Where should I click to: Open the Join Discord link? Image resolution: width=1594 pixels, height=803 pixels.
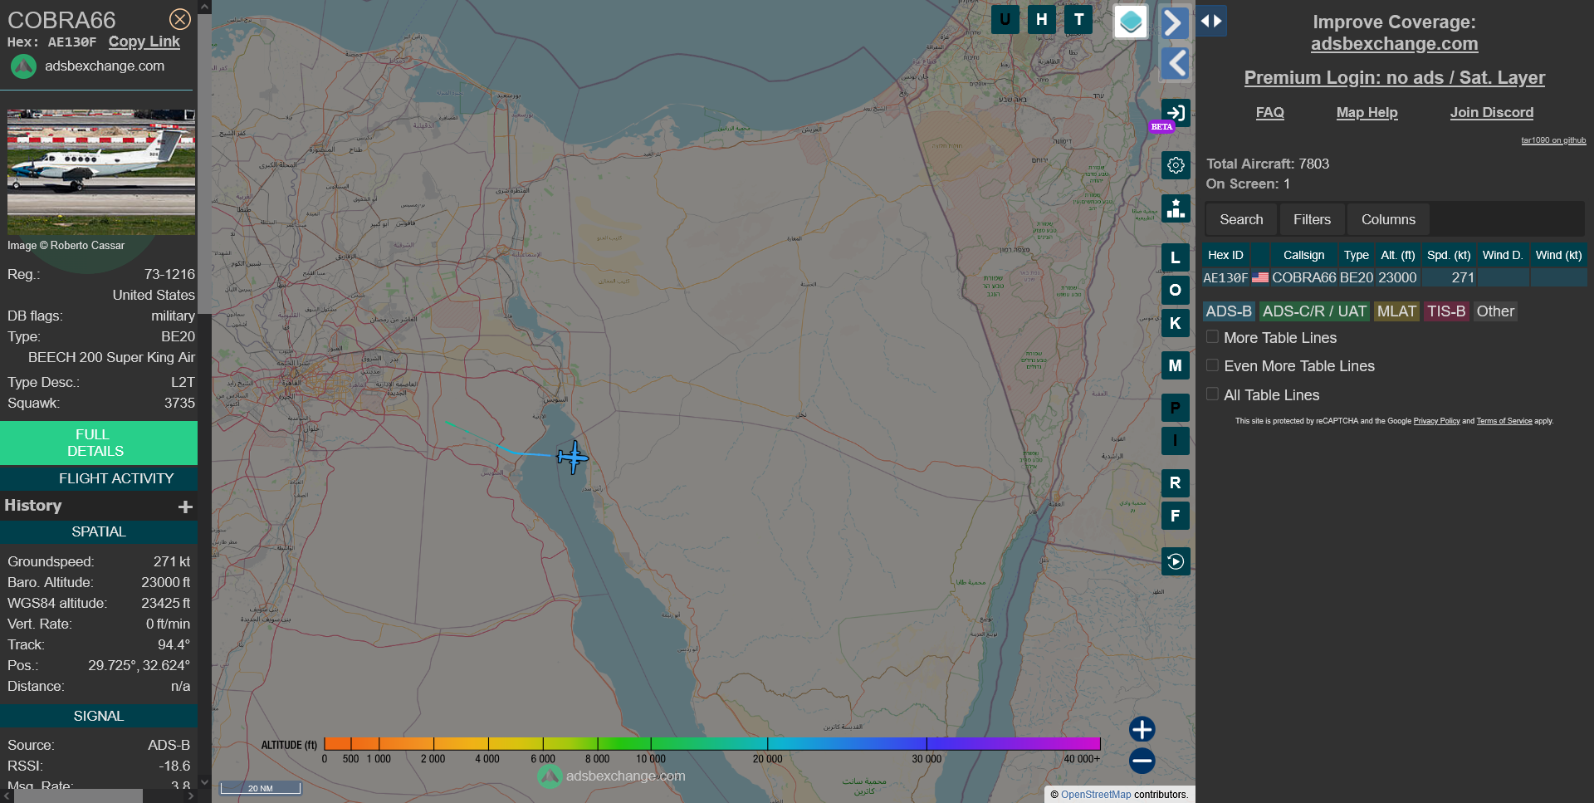(x=1491, y=113)
